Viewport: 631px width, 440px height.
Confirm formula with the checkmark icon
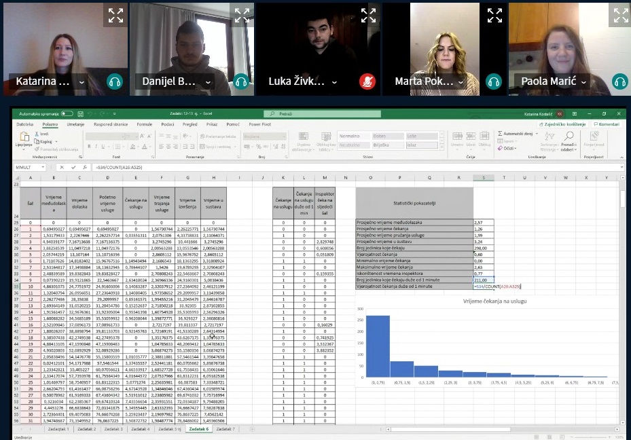coord(72,167)
